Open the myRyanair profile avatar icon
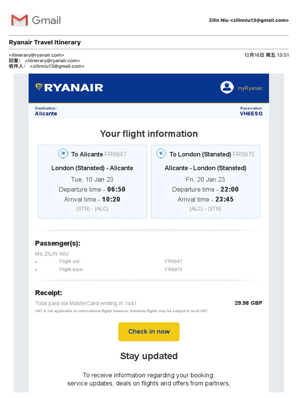Screen dimensions: 298x398 [x=227, y=87]
